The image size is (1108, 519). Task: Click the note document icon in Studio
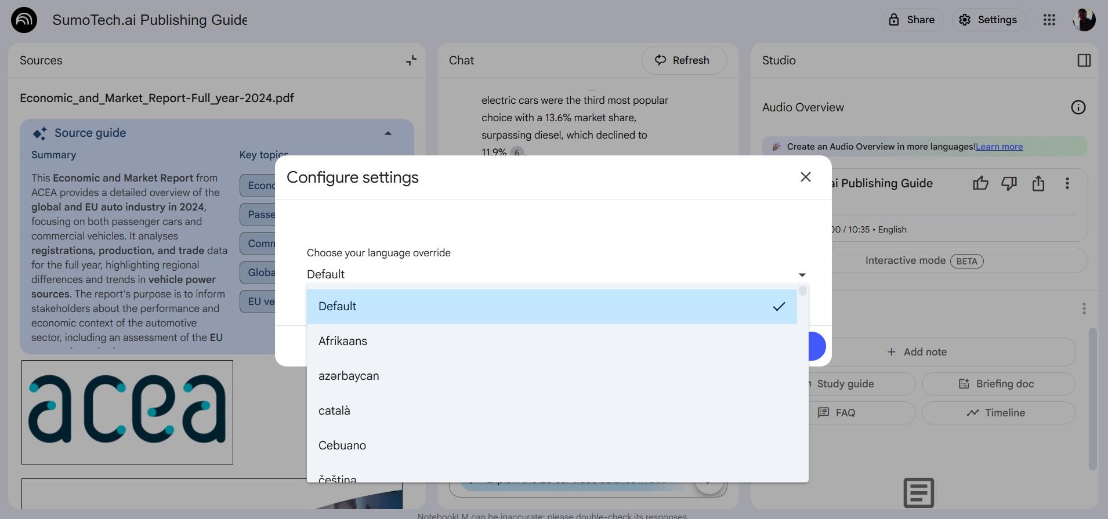[x=919, y=493]
